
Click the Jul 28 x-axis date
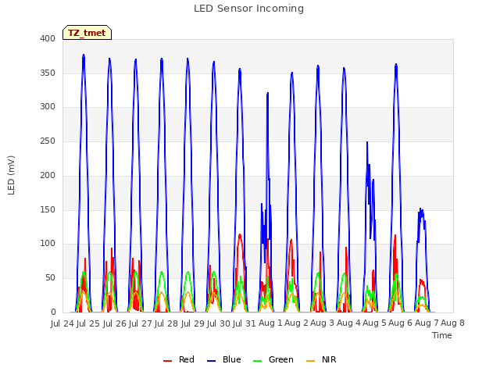(166, 323)
